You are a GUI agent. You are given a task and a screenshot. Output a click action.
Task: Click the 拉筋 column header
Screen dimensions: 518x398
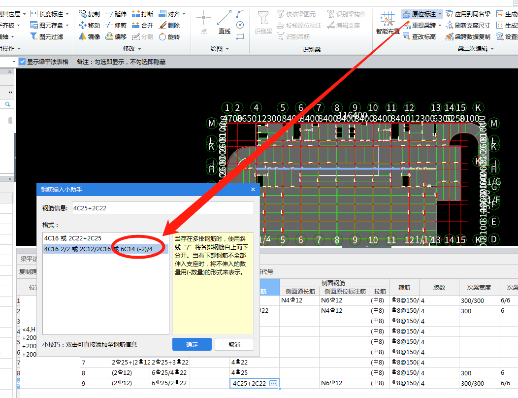(380, 291)
